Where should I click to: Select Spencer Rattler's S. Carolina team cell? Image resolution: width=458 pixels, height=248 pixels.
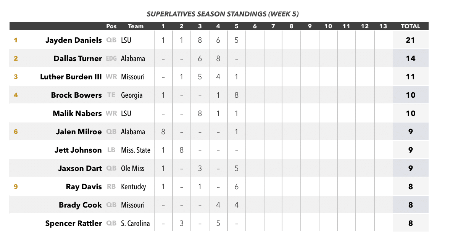(135, 223)
